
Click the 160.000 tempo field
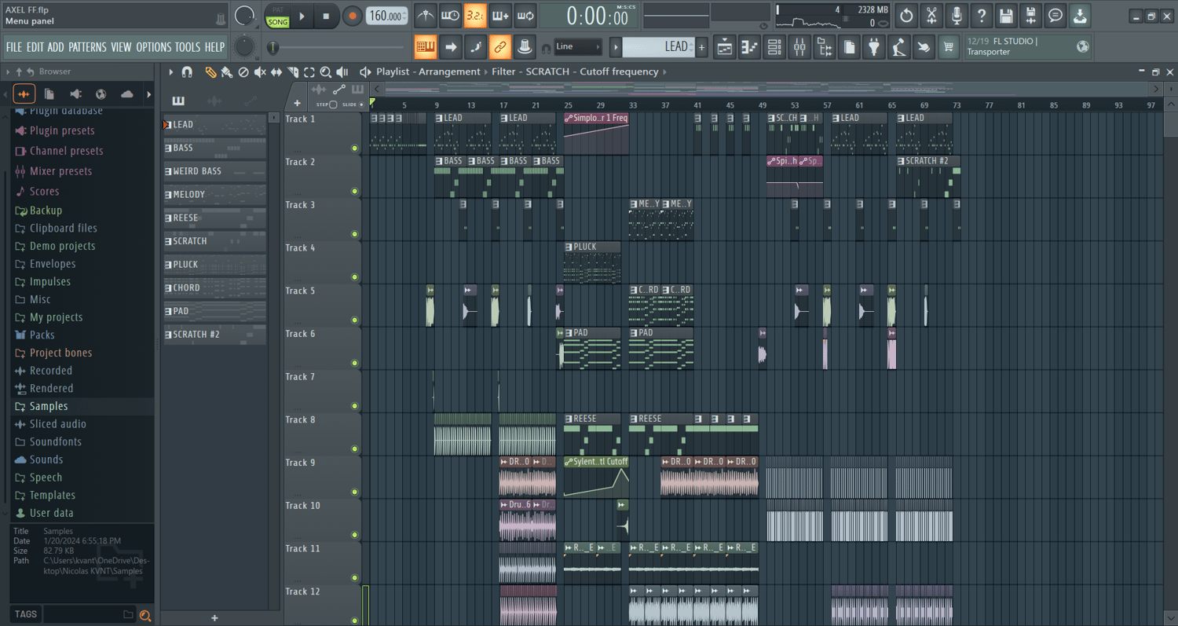(x=388, y=16)
